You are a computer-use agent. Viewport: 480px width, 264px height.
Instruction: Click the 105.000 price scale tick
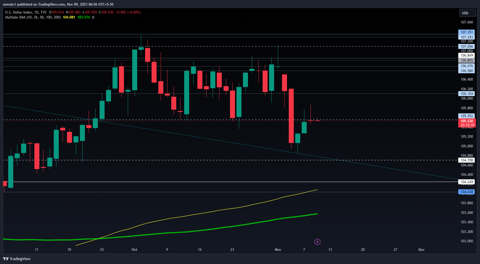(x=467, y=146)
